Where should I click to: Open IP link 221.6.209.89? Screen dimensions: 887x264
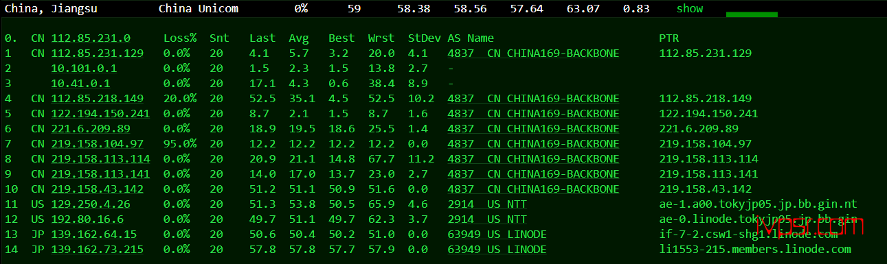[91, 129]
